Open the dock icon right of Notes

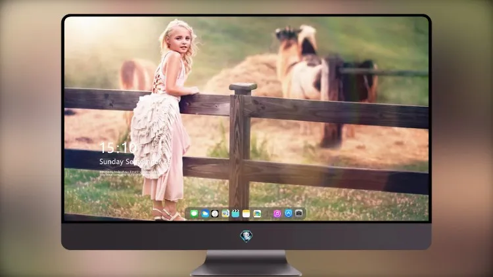pos(257,213)
